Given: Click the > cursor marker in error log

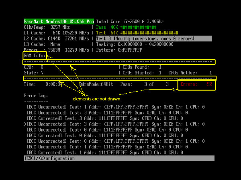Looking at the screenshot, I should coord(25,124).
